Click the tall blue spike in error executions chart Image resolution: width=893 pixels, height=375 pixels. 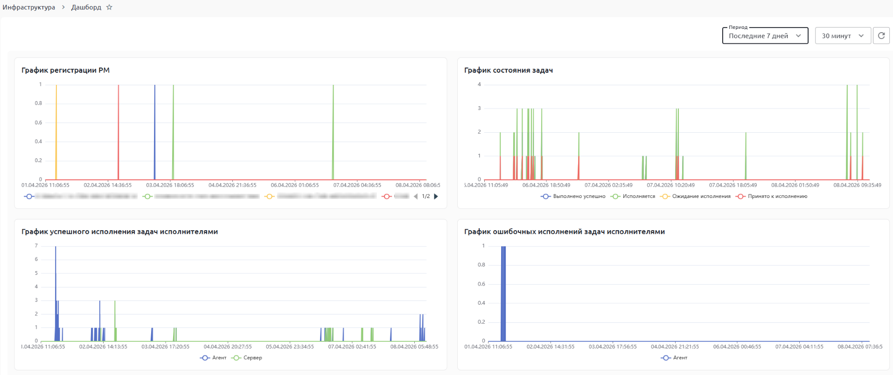[503, 293]
